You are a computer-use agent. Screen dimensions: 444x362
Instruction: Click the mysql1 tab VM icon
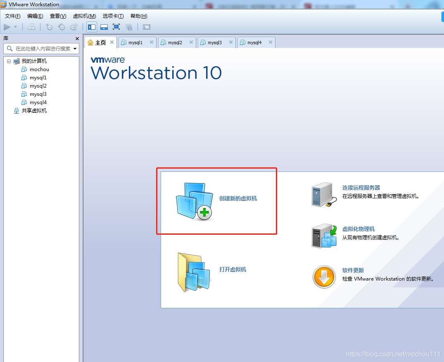coord(124,43)
